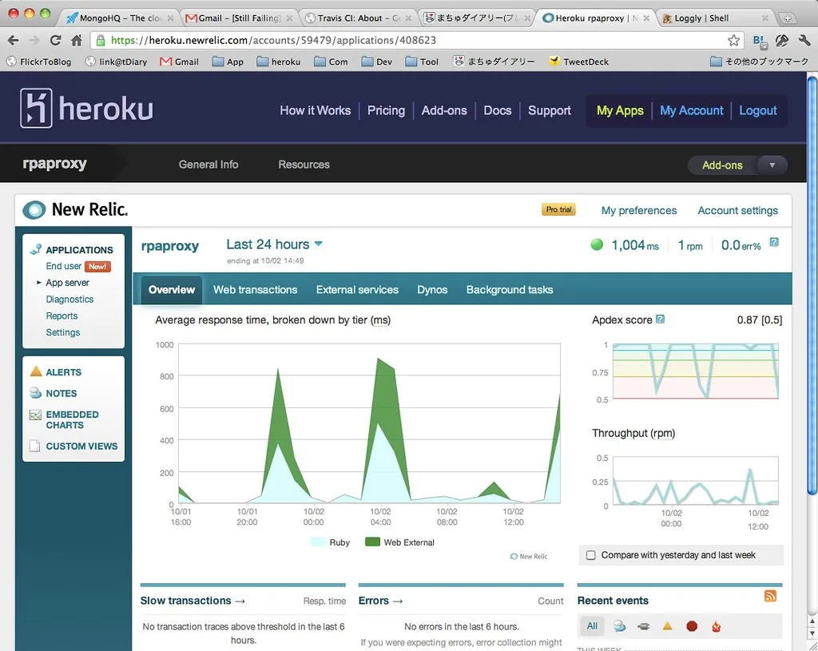
Task: Go back in browser history
Action: click(x=14, y=40)
